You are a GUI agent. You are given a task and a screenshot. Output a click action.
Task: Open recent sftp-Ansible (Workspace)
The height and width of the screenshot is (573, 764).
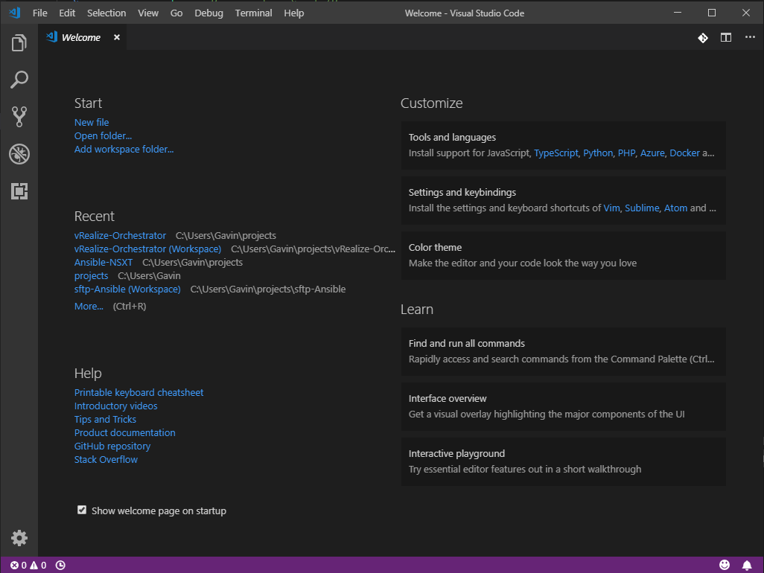127,289
